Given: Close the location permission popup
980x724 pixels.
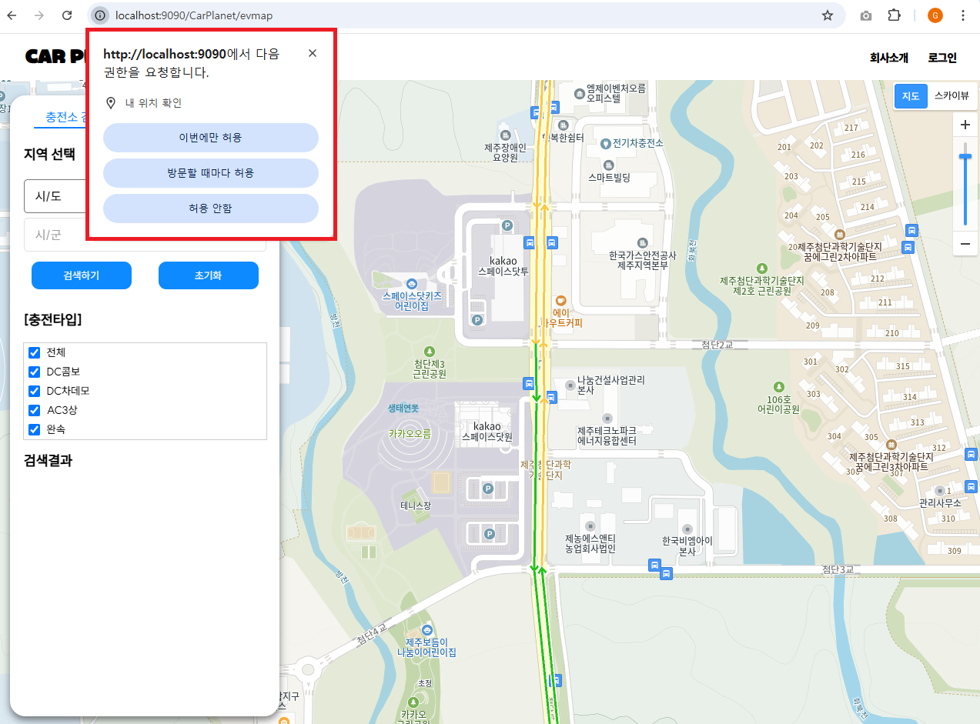Looking at the screenshot, I should (x=312, y=53).
